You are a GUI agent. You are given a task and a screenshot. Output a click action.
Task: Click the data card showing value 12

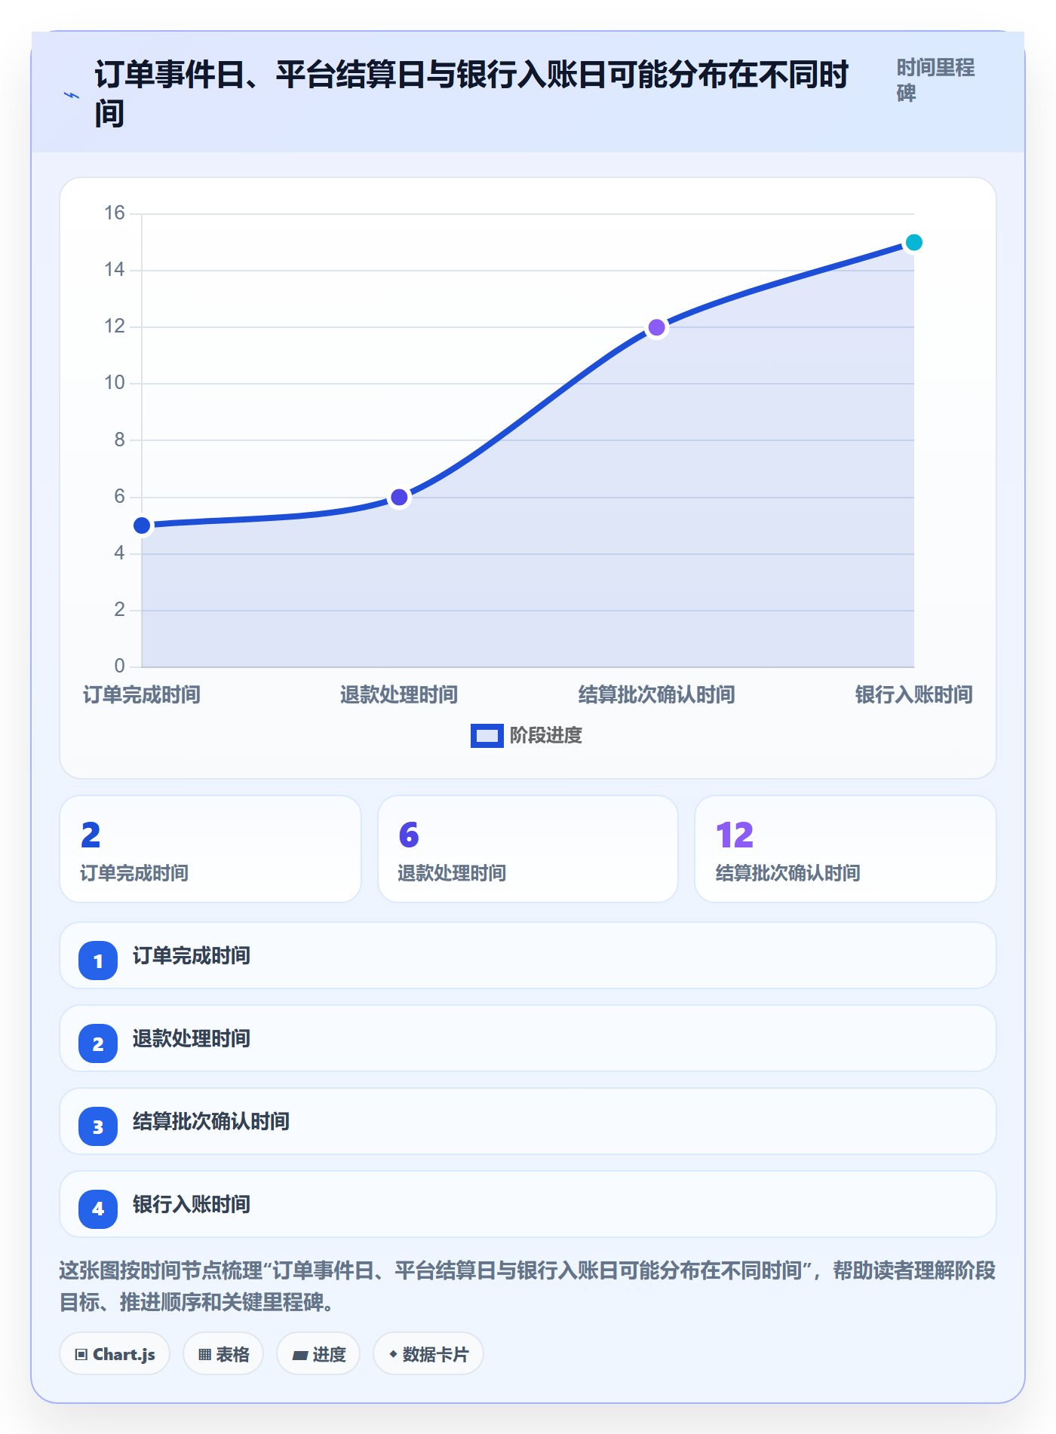click(x=846, y=849)
